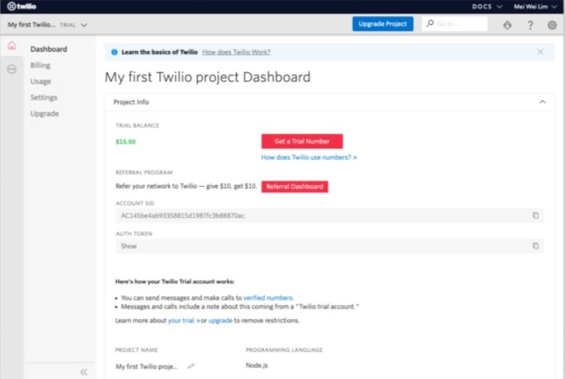This screenshot has width=566, height=379.
Task: Open How does Twilio Work link
Action: point(236,52)
